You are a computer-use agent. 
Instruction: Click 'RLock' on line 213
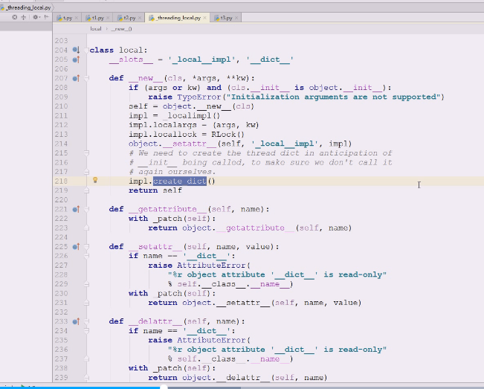pos(224,135)
